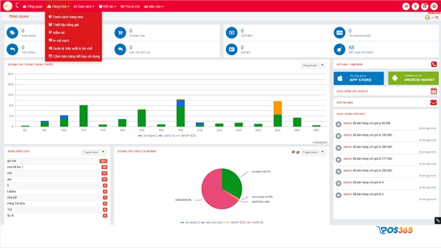441x248 pixels.
Task: Click the phone icon next to Hotline
Action: (434, 64)
